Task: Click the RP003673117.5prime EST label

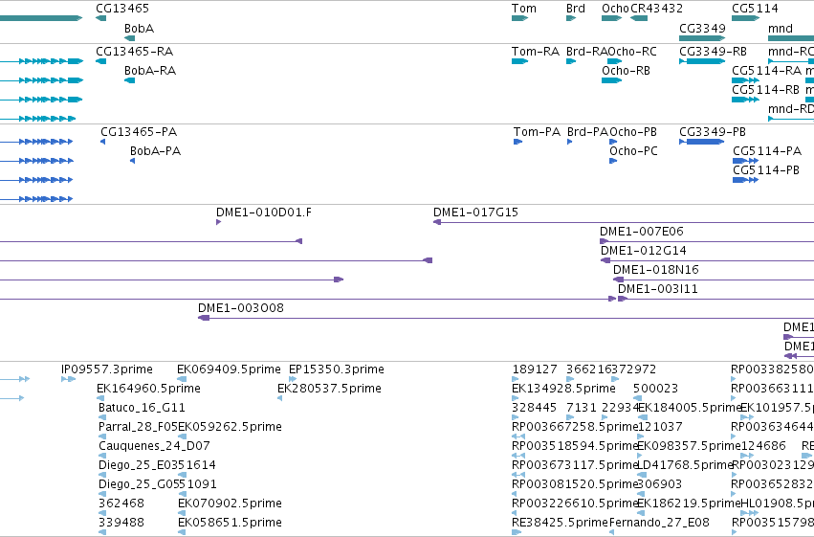Action: pyautogui.click(x=575, y=466)
